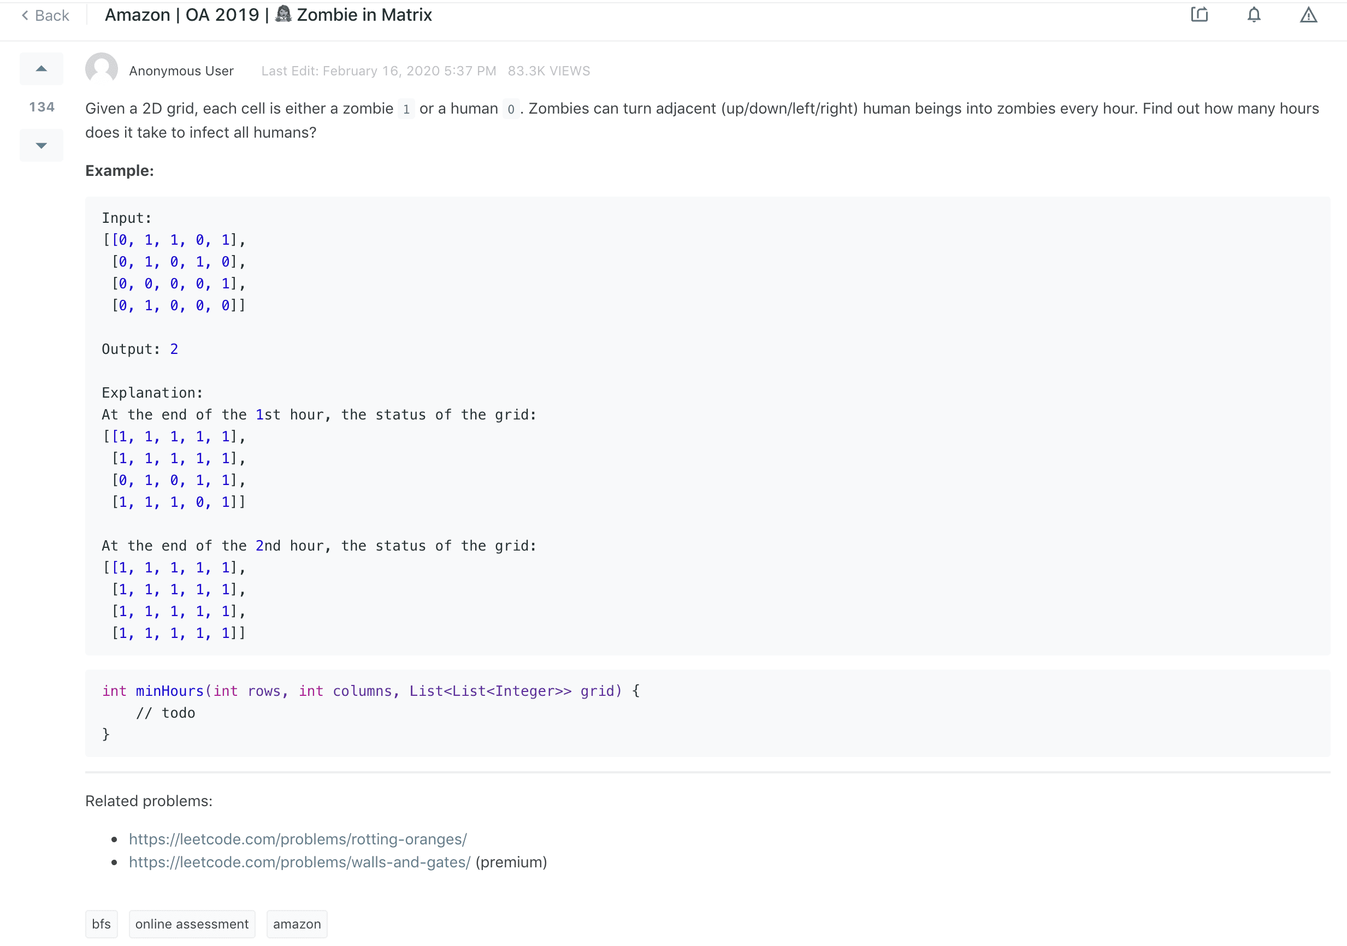
Task: Downvote the post with the down arrow
Action: tap(41, 145)
